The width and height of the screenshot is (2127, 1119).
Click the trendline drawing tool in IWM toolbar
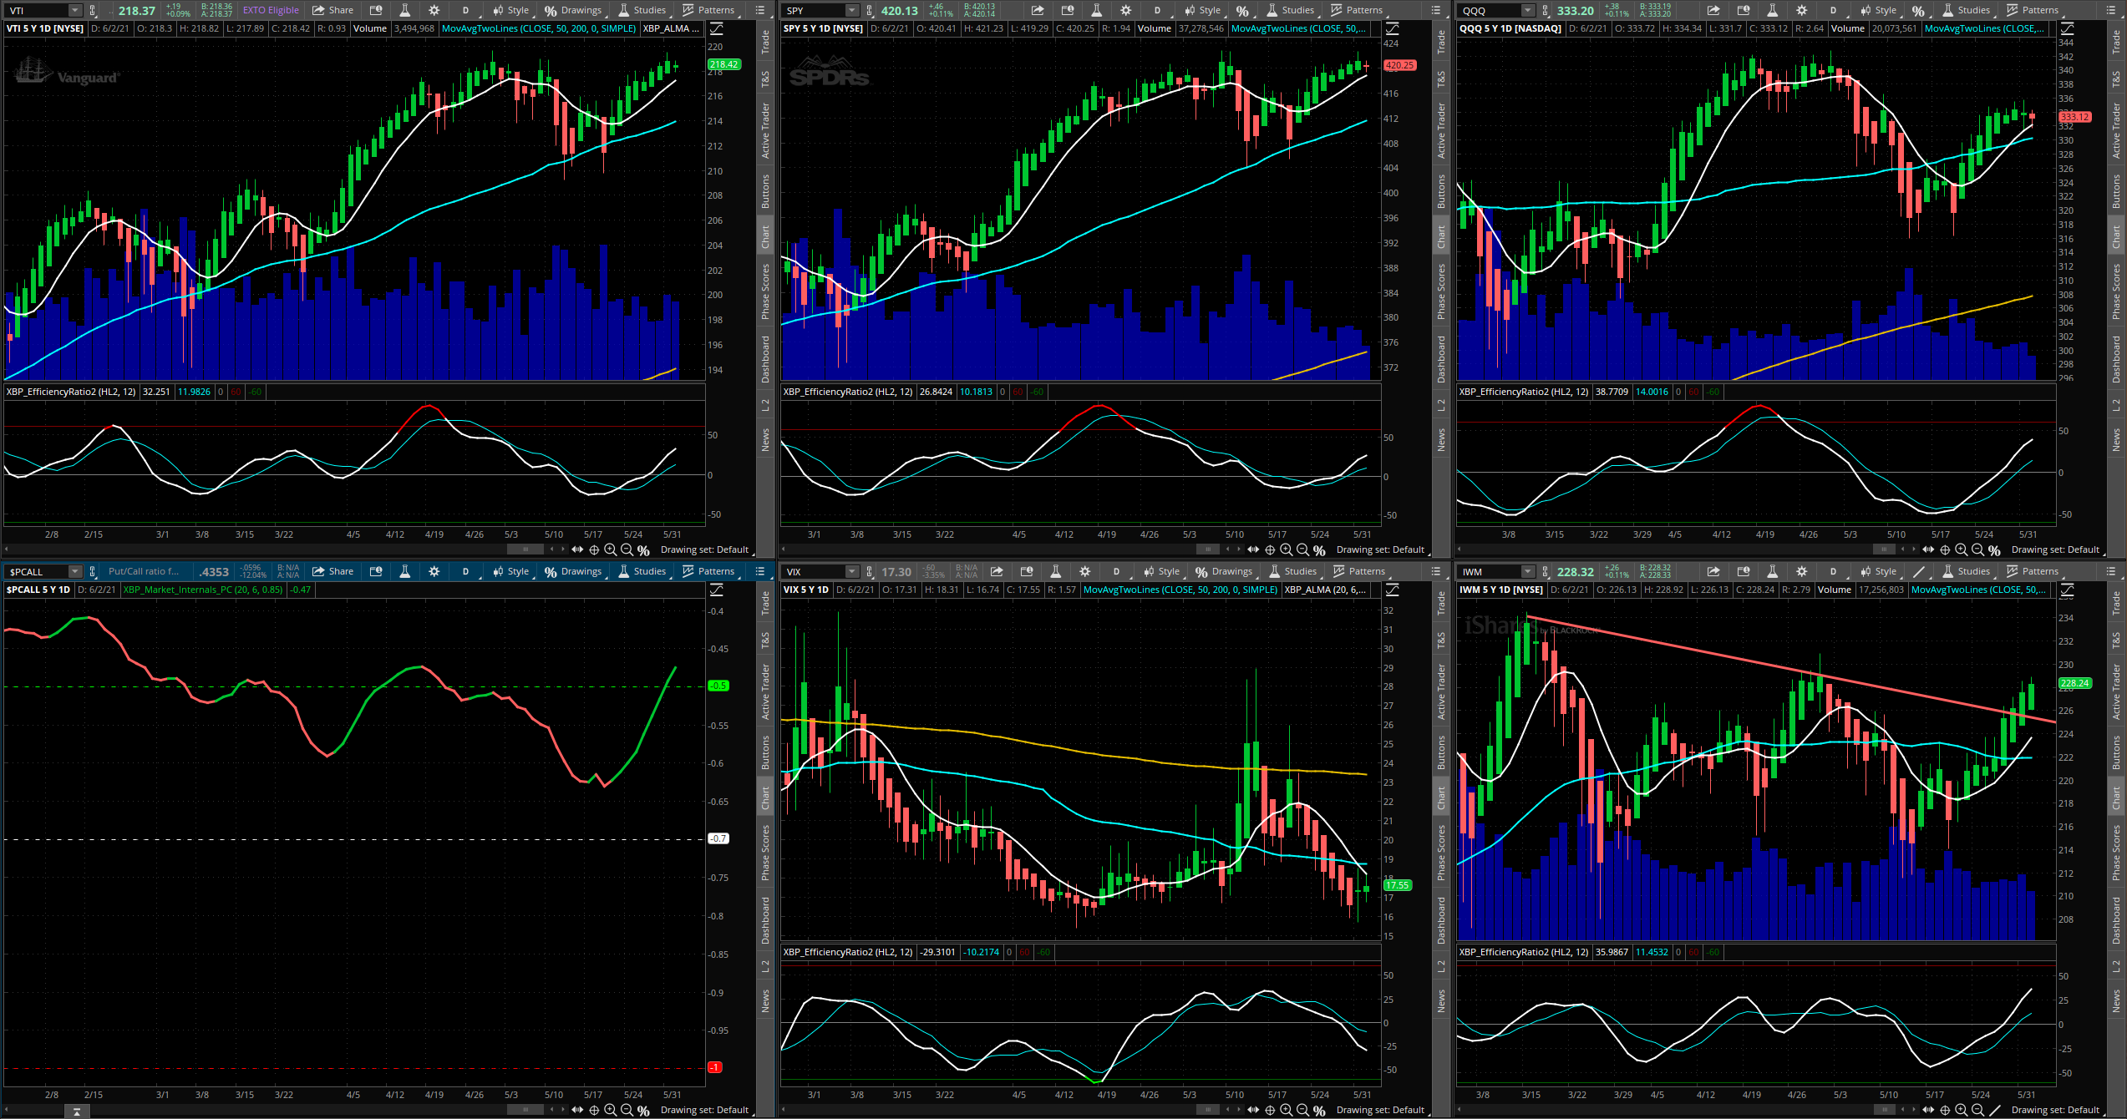(x=1919, y=571)
